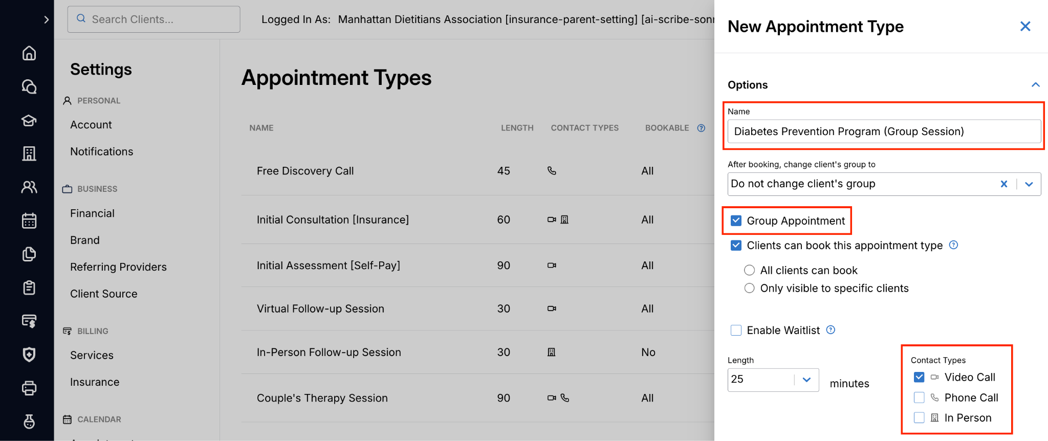Open Referring Providers settings

point(118,267)
